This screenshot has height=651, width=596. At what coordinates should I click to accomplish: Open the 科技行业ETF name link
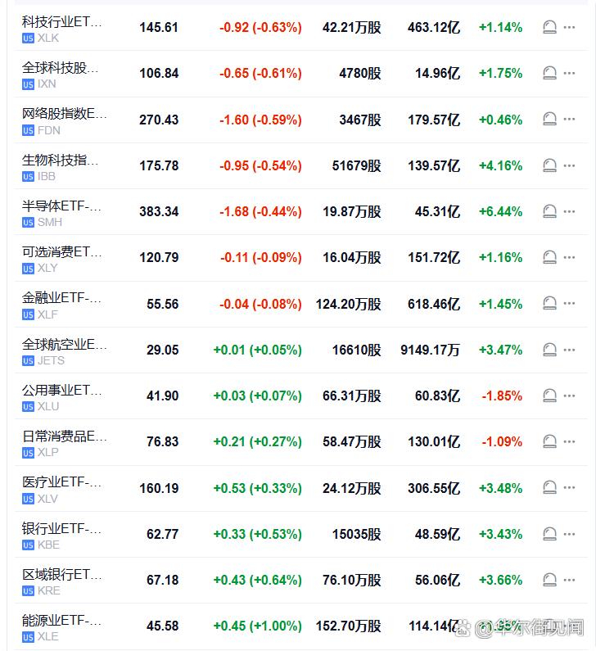pos(62,21)
